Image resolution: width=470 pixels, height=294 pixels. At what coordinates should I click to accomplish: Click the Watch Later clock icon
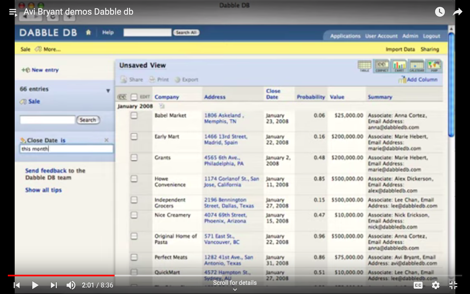coord(440,12)
